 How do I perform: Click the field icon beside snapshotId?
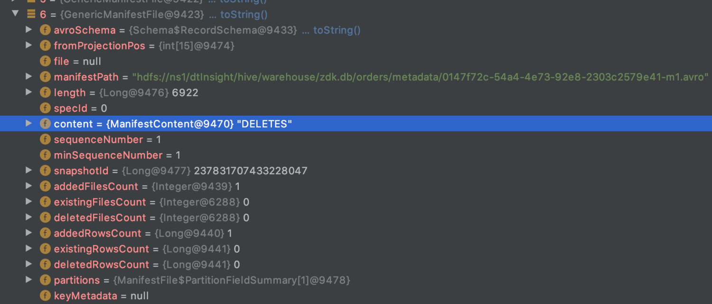coord(45,171)
